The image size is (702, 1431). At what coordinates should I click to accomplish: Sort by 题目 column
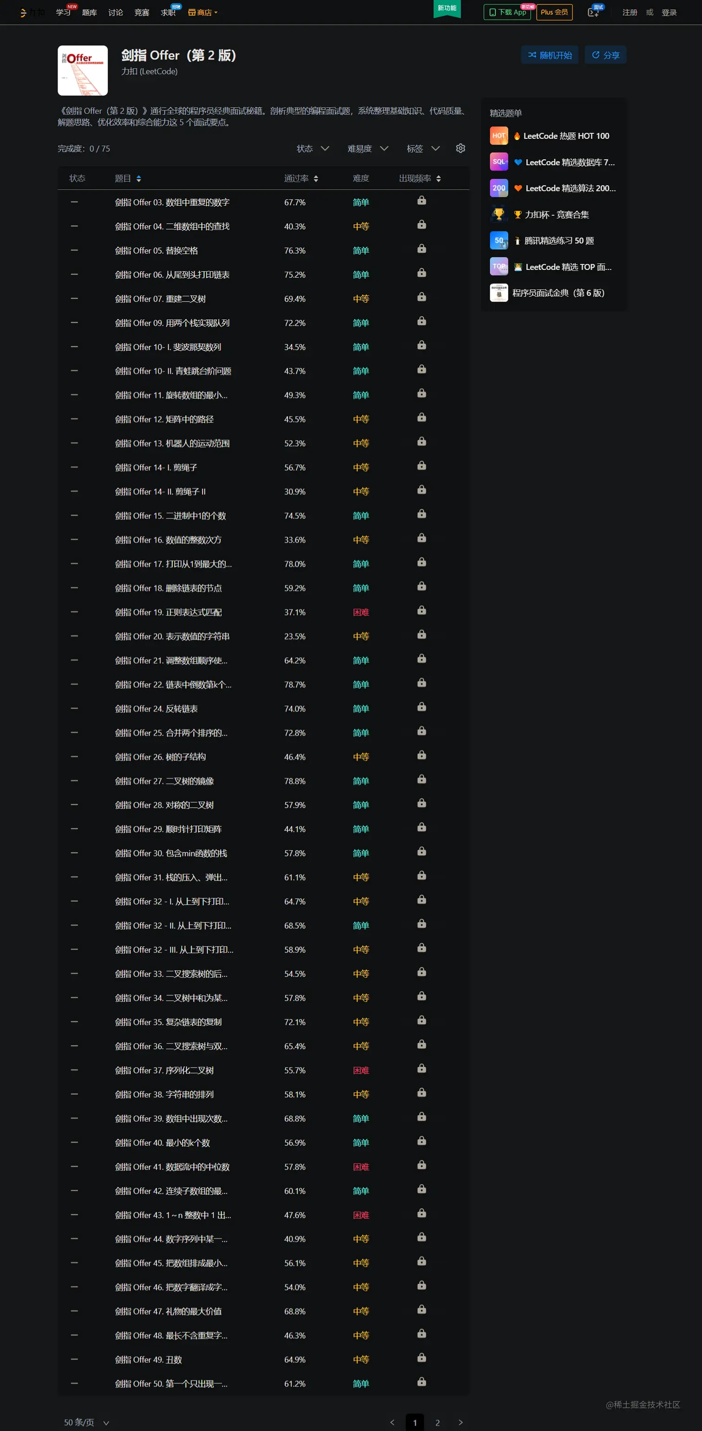click(x=128, y=178)
